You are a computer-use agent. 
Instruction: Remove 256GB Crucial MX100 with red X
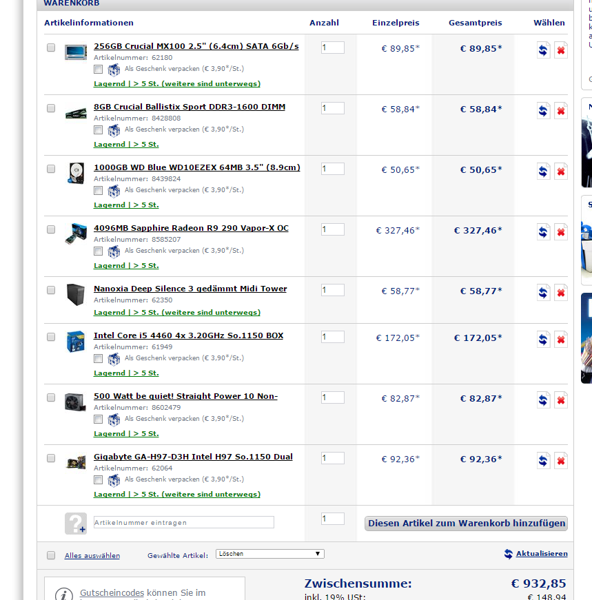pos(560,50)
